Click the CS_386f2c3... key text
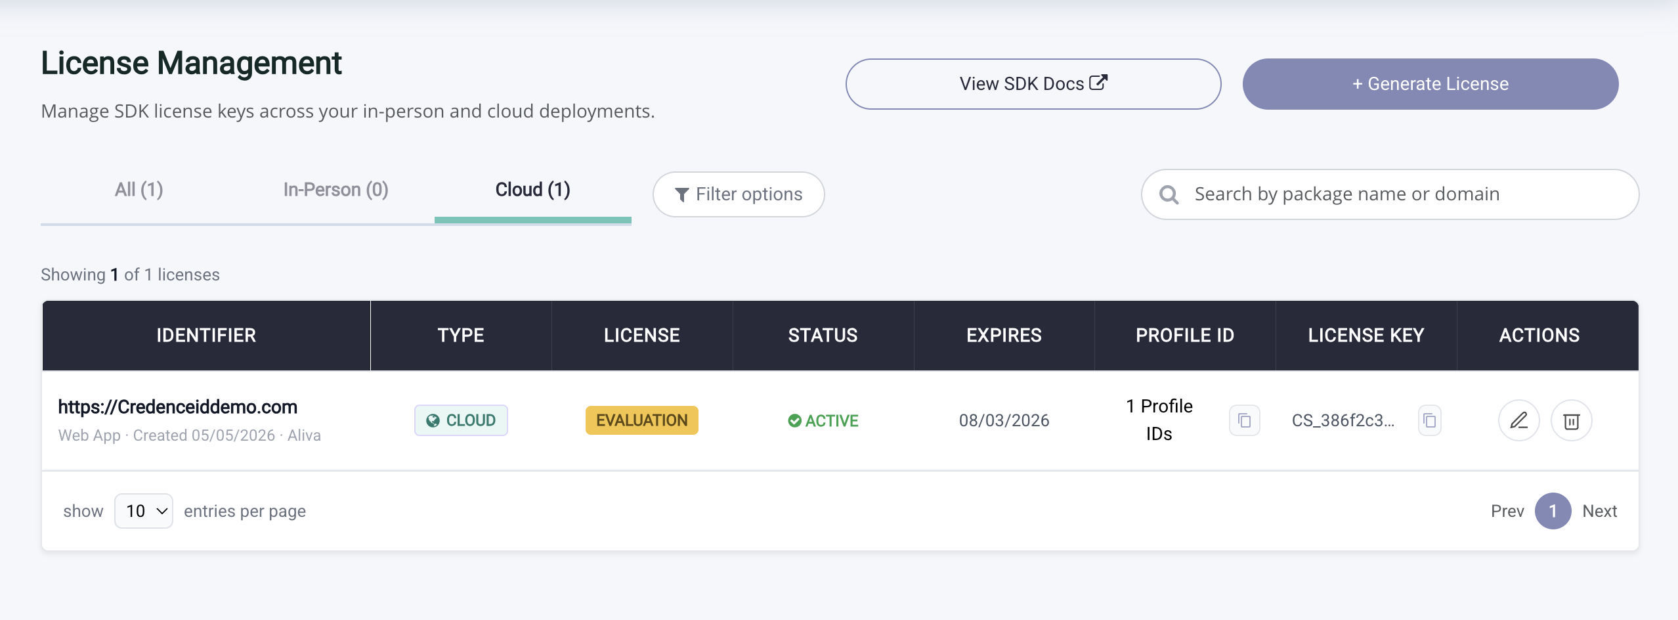The image size is (1678, 620). point(1343,420)
